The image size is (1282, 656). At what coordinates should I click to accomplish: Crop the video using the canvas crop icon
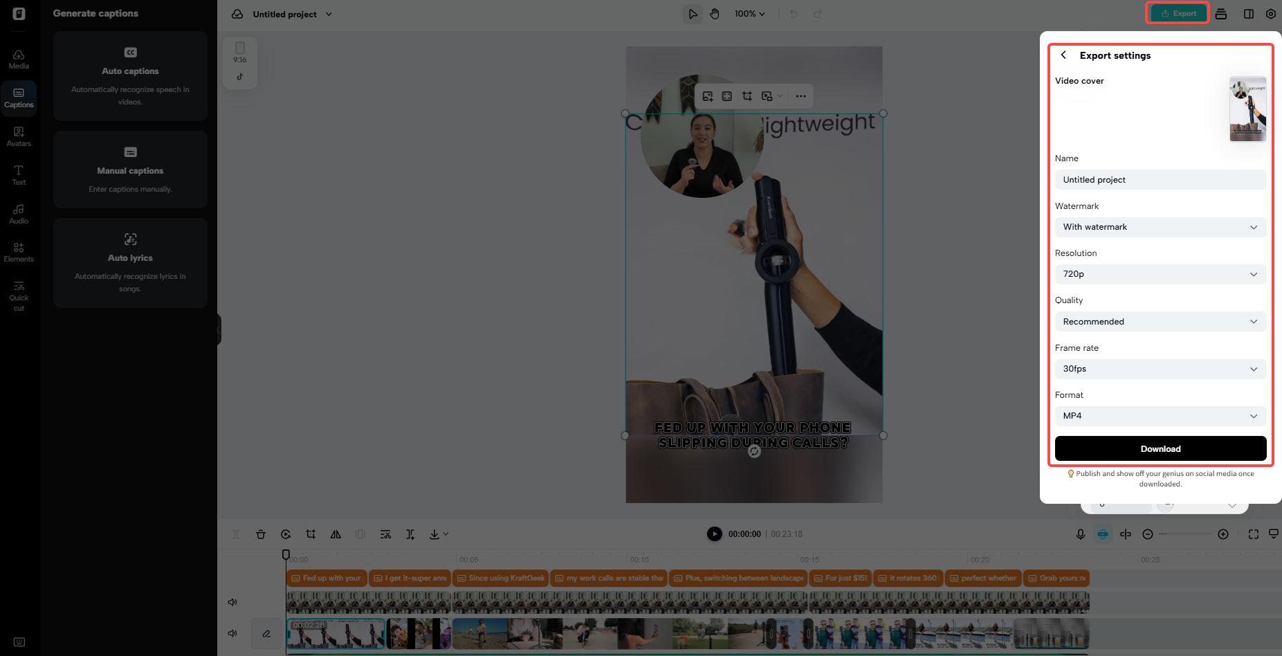(747, 96)
